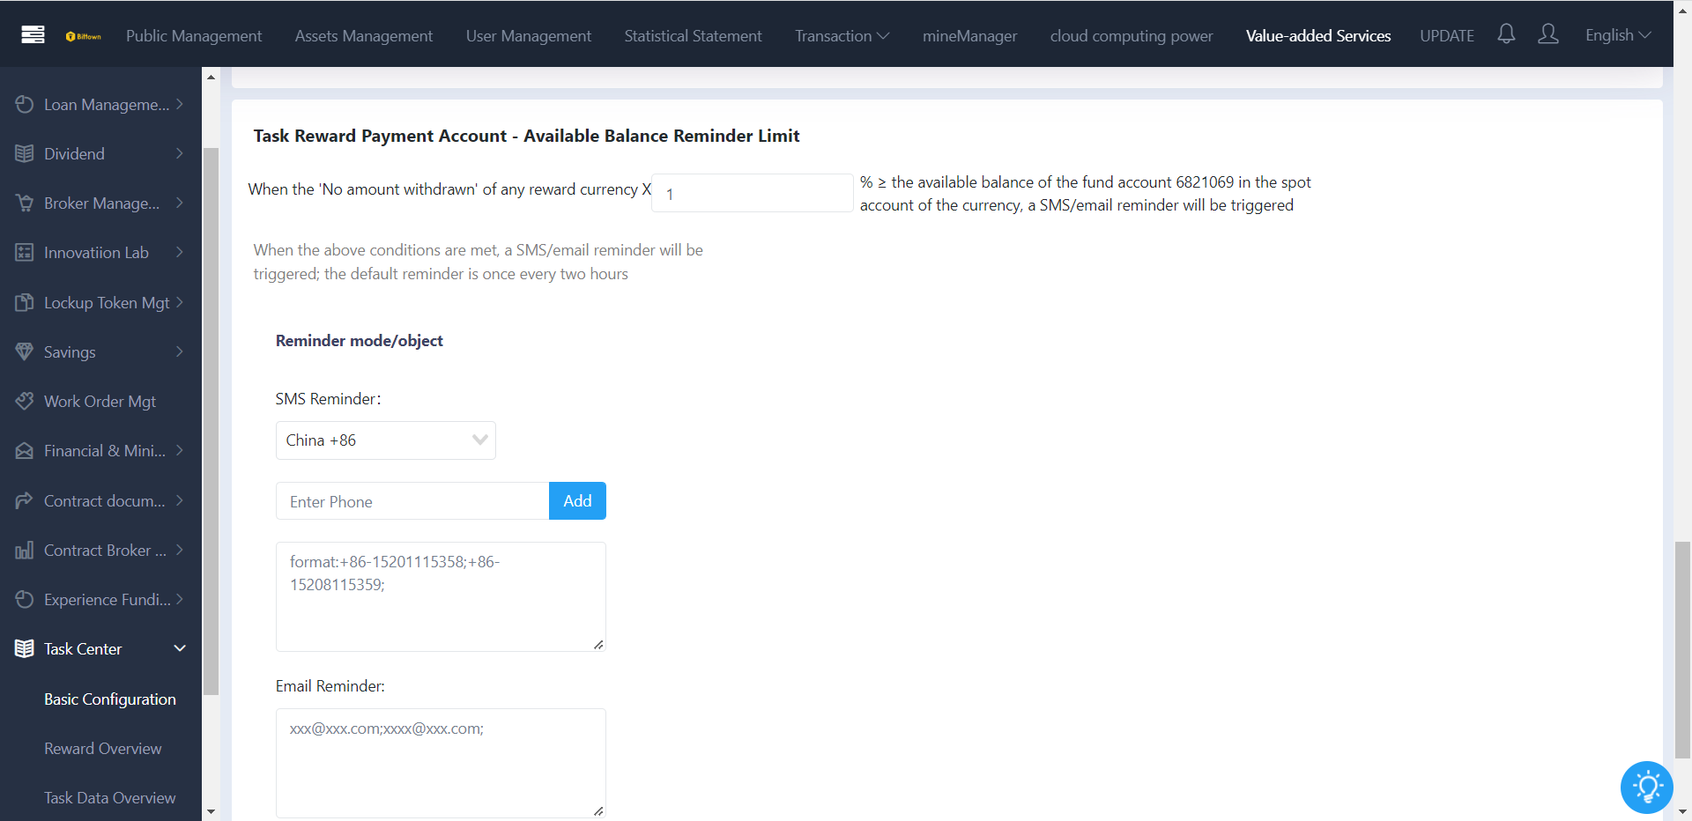Open Statistical Statement menu

(693, 35)
